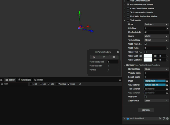The width and height of the screenshot is (170, 125).
Task: Click the console search magnifier icon
Action: (x=2, y=84)
